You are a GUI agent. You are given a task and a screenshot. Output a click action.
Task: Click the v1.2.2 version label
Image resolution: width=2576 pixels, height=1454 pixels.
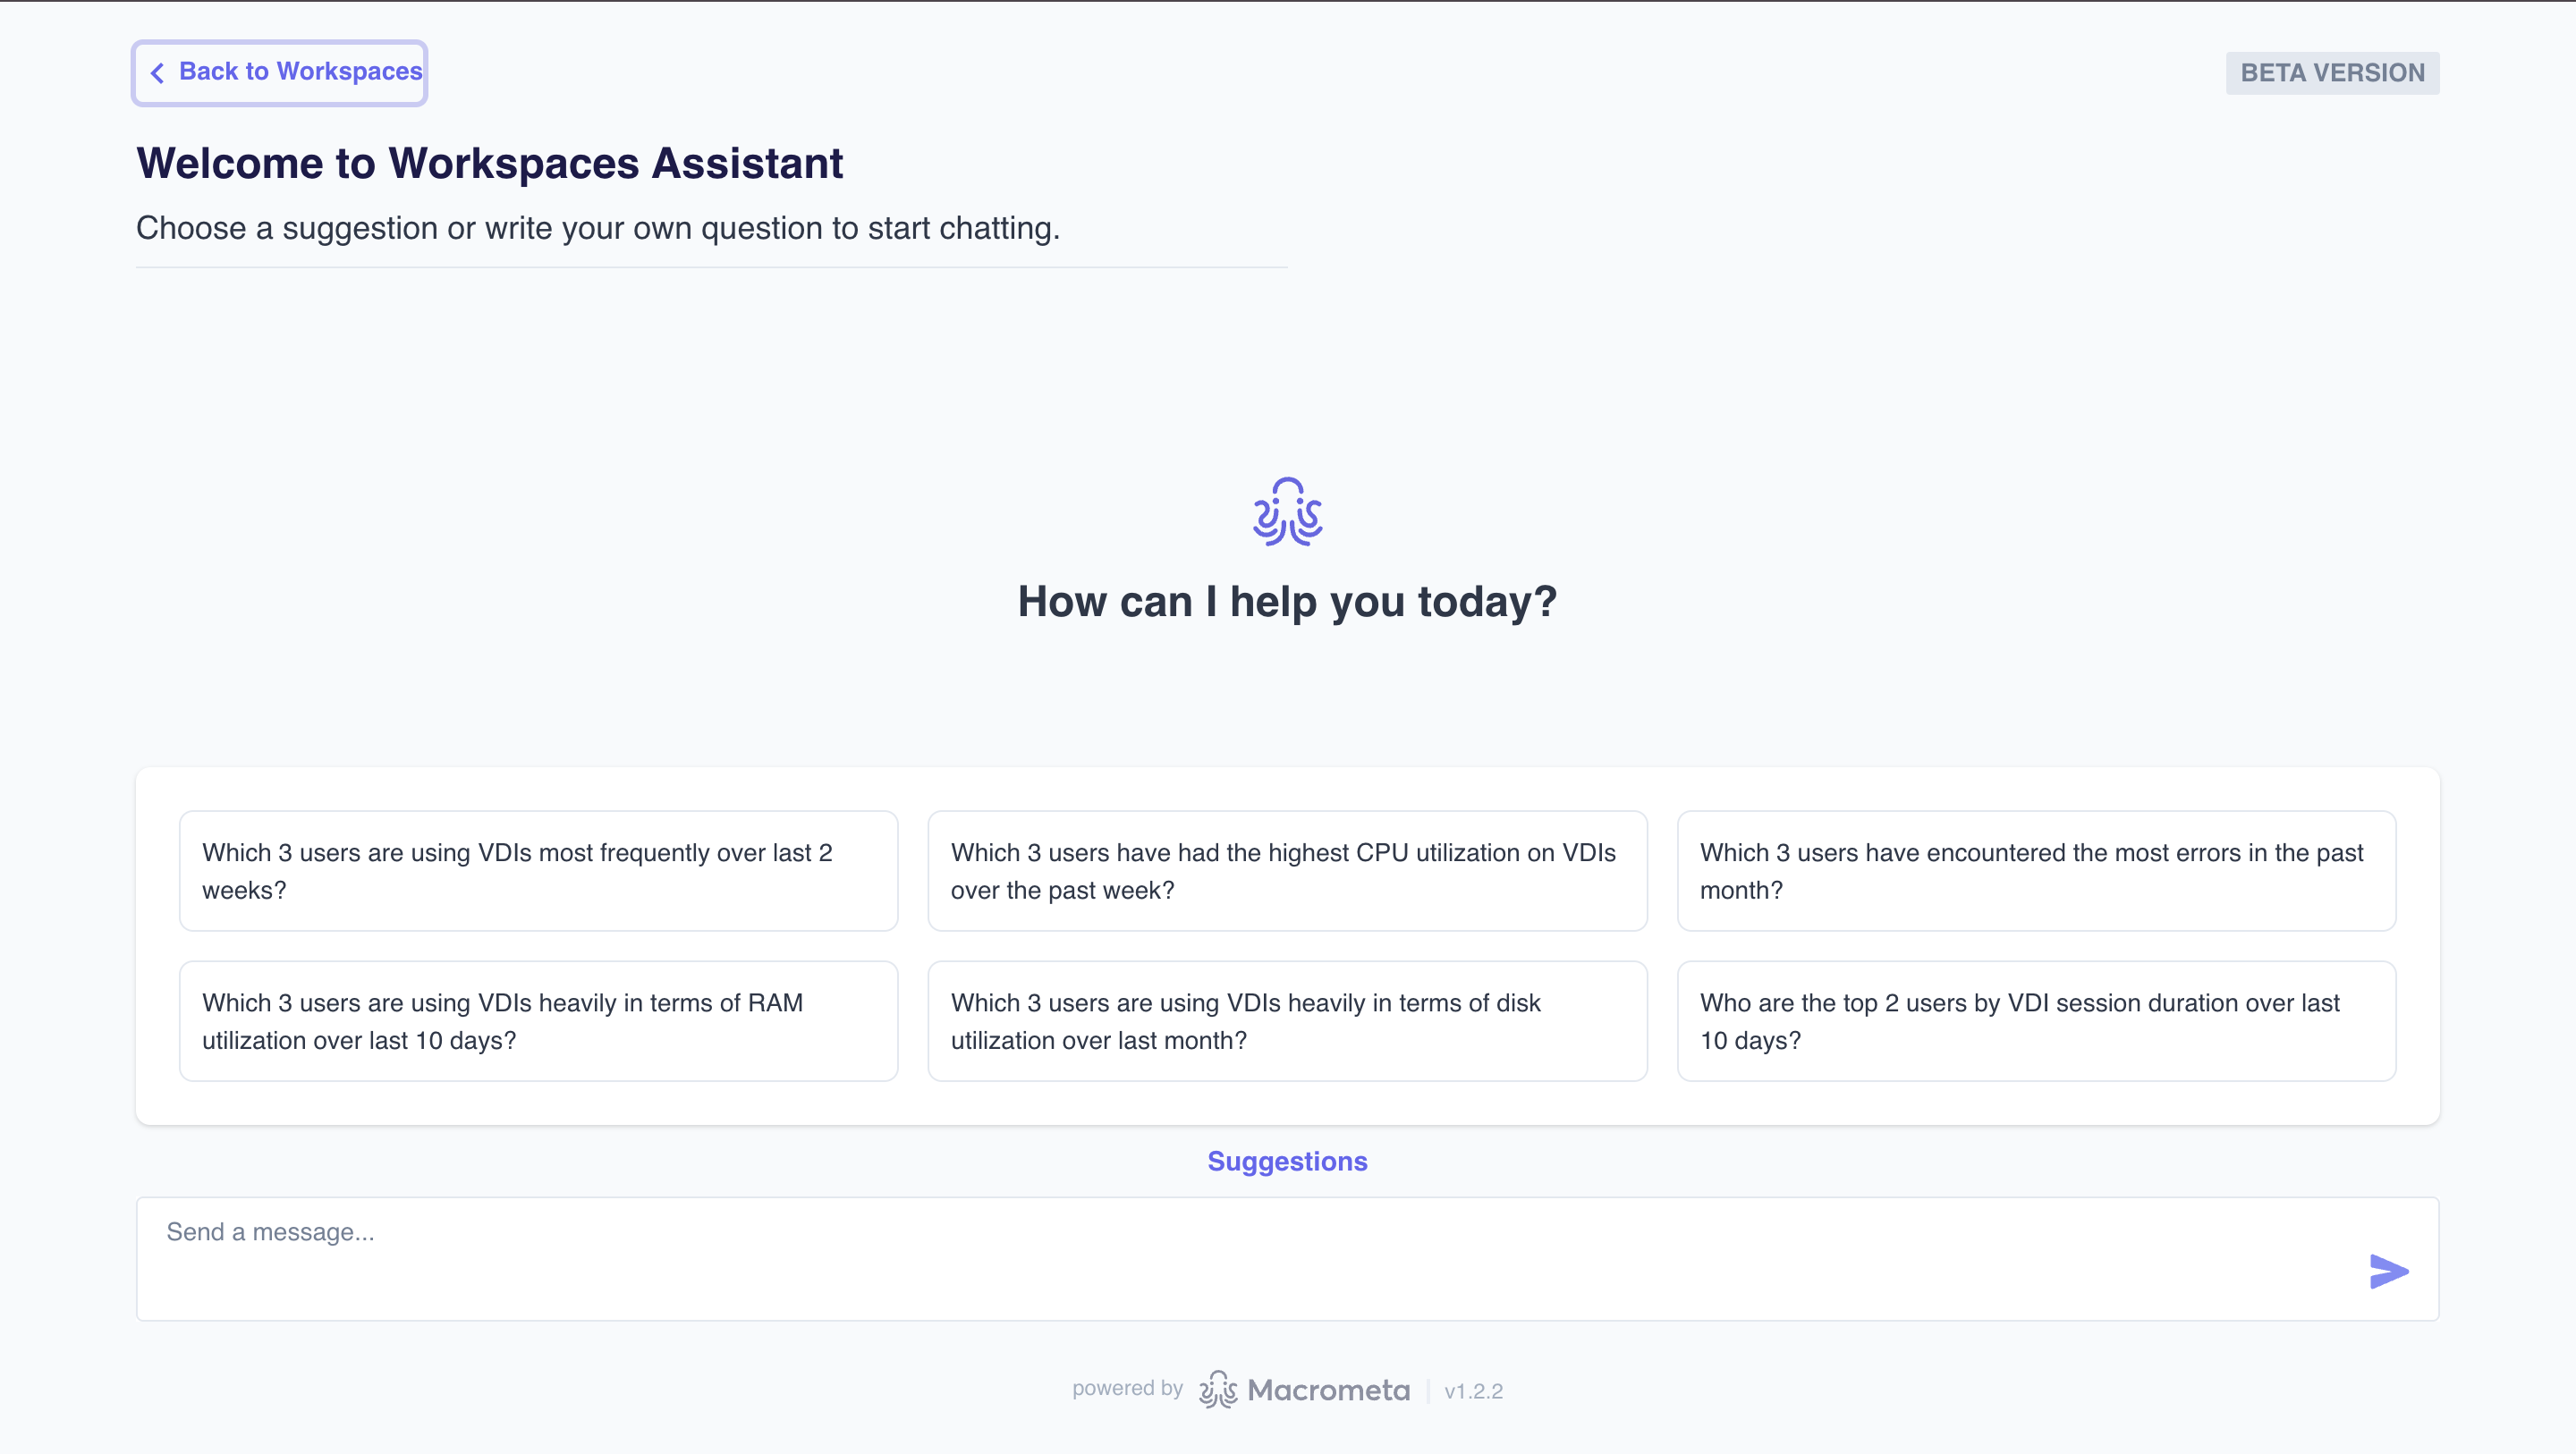[x=1475, y=1390]
